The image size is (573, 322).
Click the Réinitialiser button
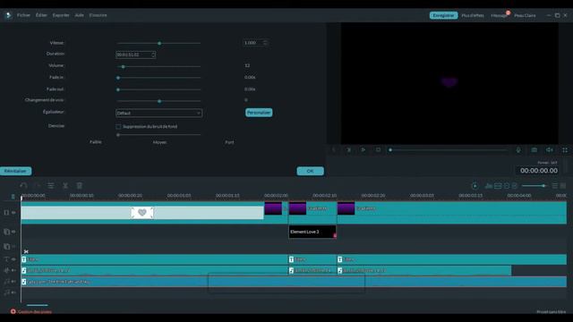16,171
